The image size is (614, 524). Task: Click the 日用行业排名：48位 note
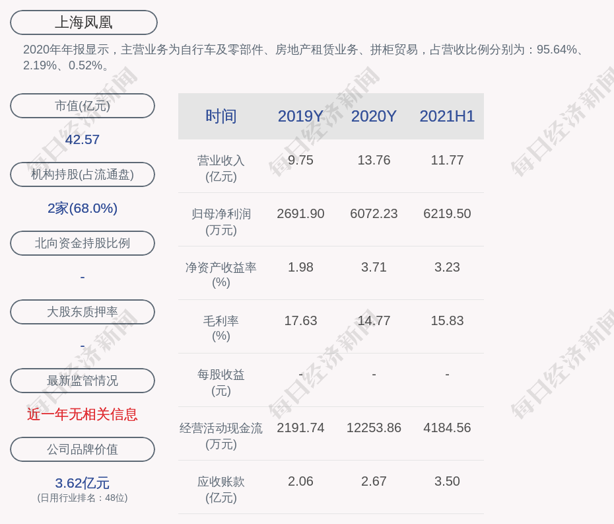click(x=83, y=498)
